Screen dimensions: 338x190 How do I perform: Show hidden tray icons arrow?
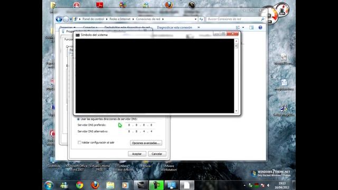(245, 185)
